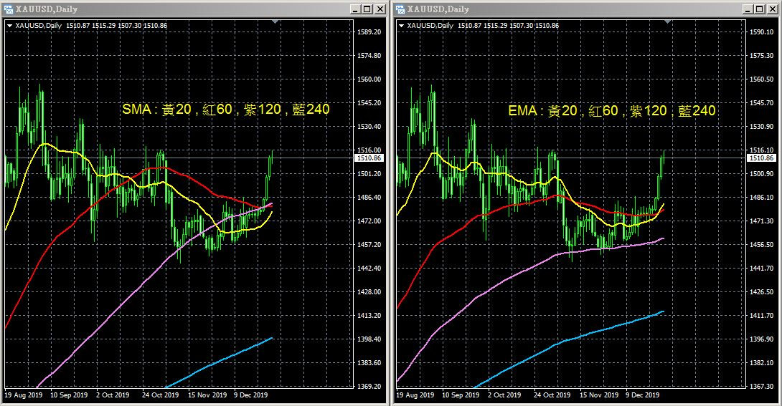Click current price label 1510.86 in left chart
The height and width of the screenshot is (406, 782).
coord(369,158)
